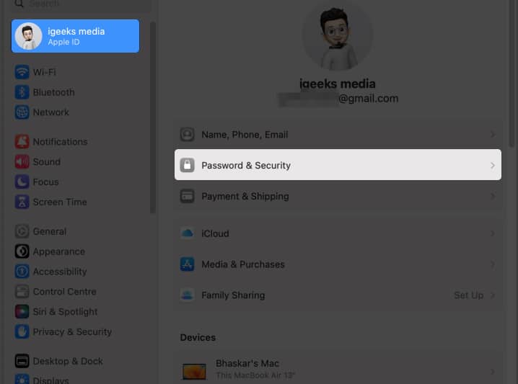Open Wi-Fi settings icon in sidebar
Image resolution: width=518 pixels, height=384 pixels.
click(x=22, y=72)
